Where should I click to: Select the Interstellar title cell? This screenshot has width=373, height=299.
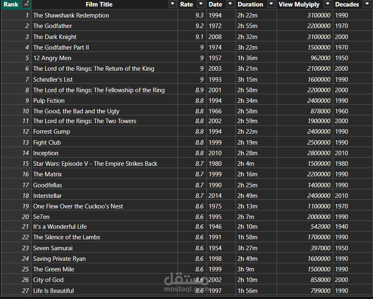pyautogui.click(x=105, y=195)
